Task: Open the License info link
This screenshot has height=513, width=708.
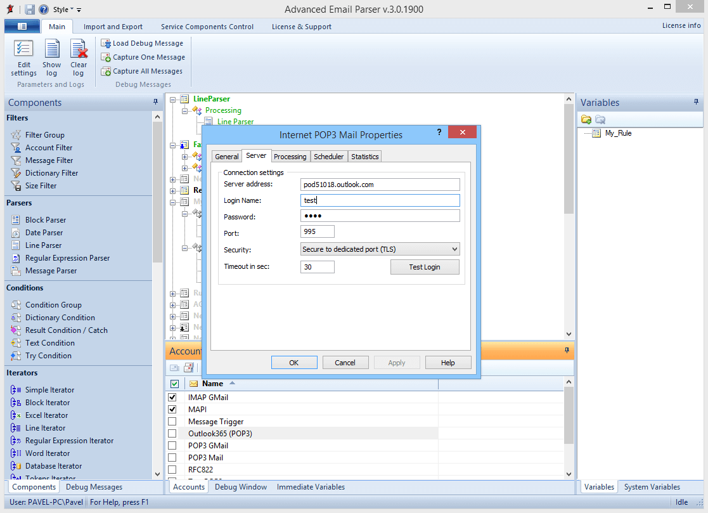Action: coord(681,25)
